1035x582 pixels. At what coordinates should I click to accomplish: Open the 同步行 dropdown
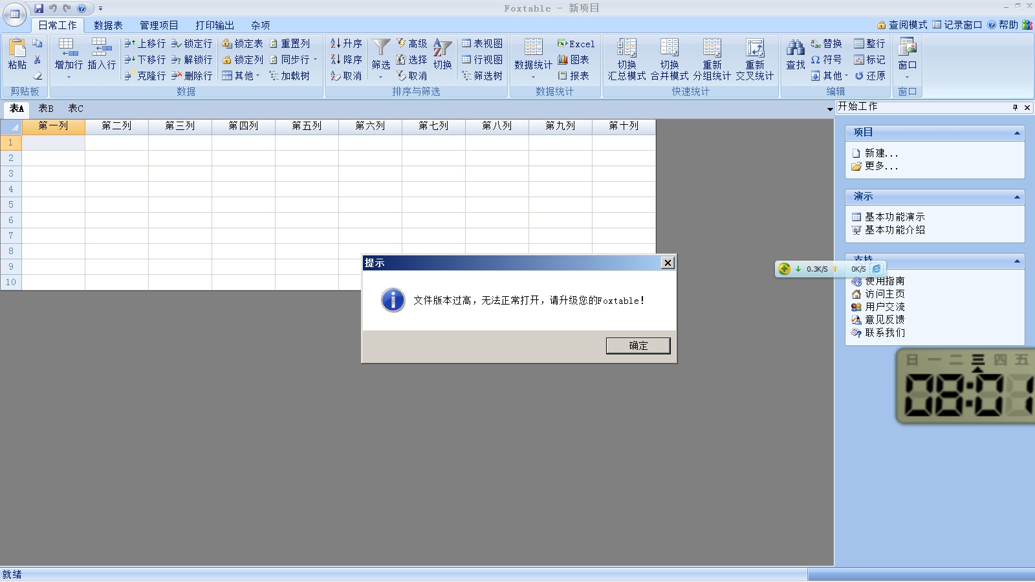click(294, 59)
